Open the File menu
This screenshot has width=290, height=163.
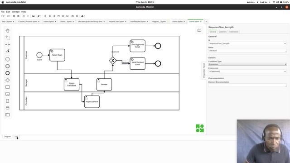[x=3, y=12]
